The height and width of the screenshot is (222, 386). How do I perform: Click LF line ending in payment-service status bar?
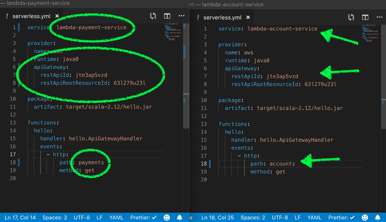[99, 218]
